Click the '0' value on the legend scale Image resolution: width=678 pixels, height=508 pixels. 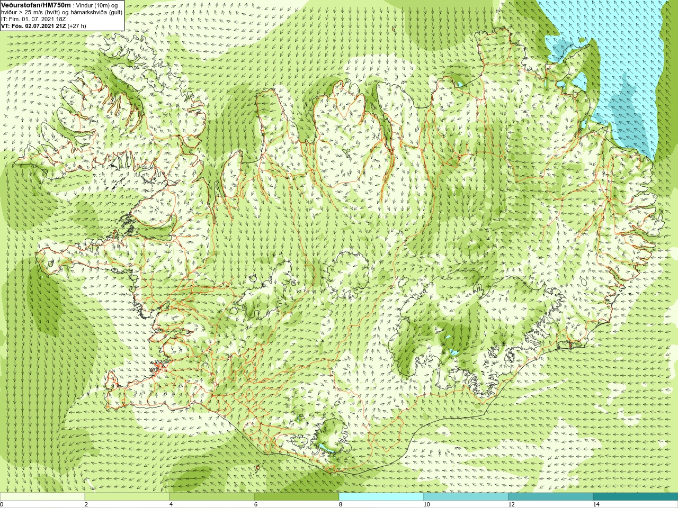pos(2,504)
